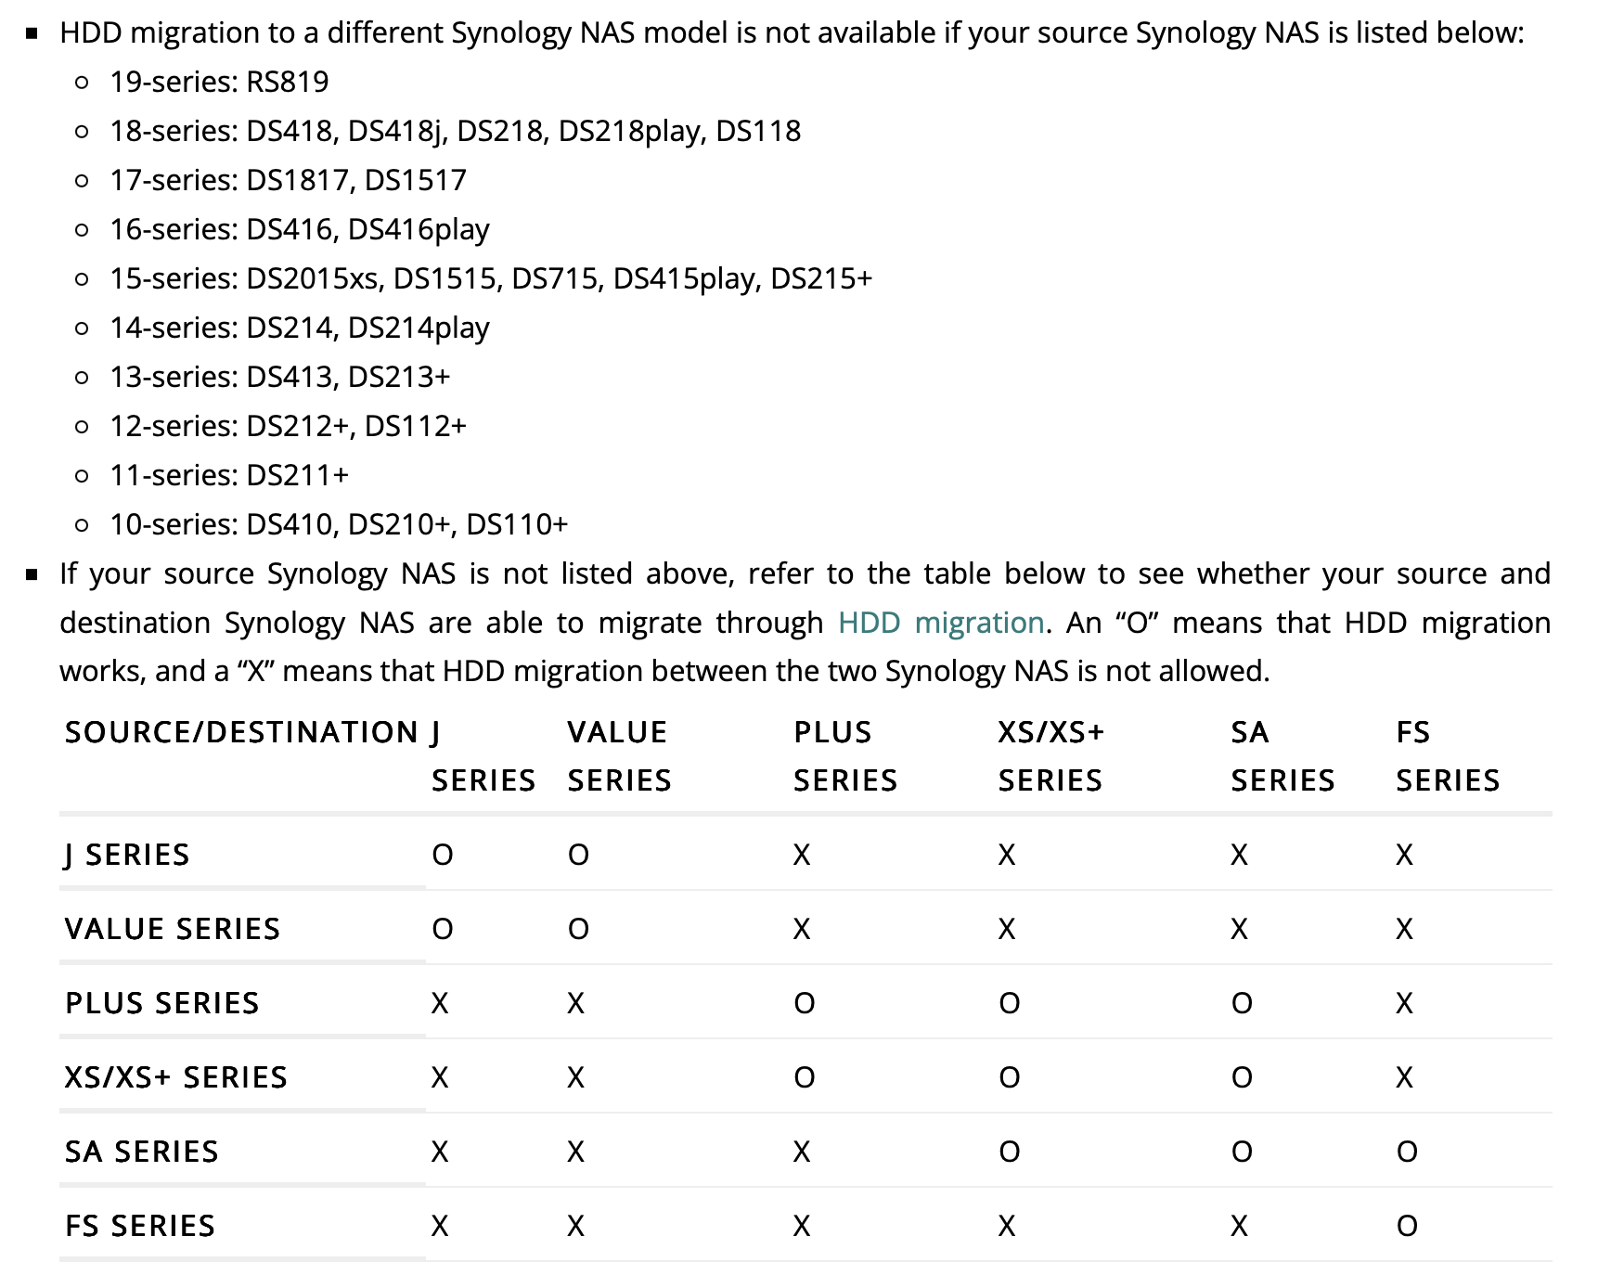The width and height of the screenshot is (1598, 1275).
Task: Click the O cell for FS to FS
Action: 1407,1226
